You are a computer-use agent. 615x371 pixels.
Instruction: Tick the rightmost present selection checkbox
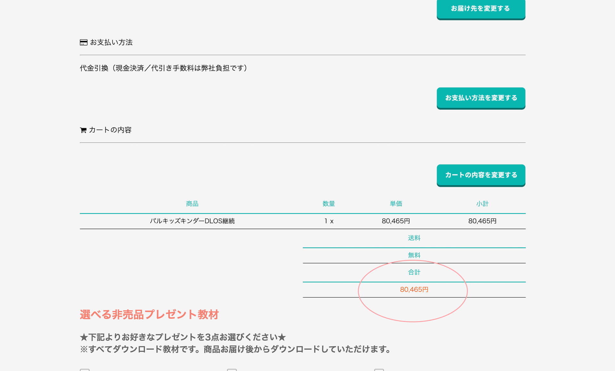point(379,370)
